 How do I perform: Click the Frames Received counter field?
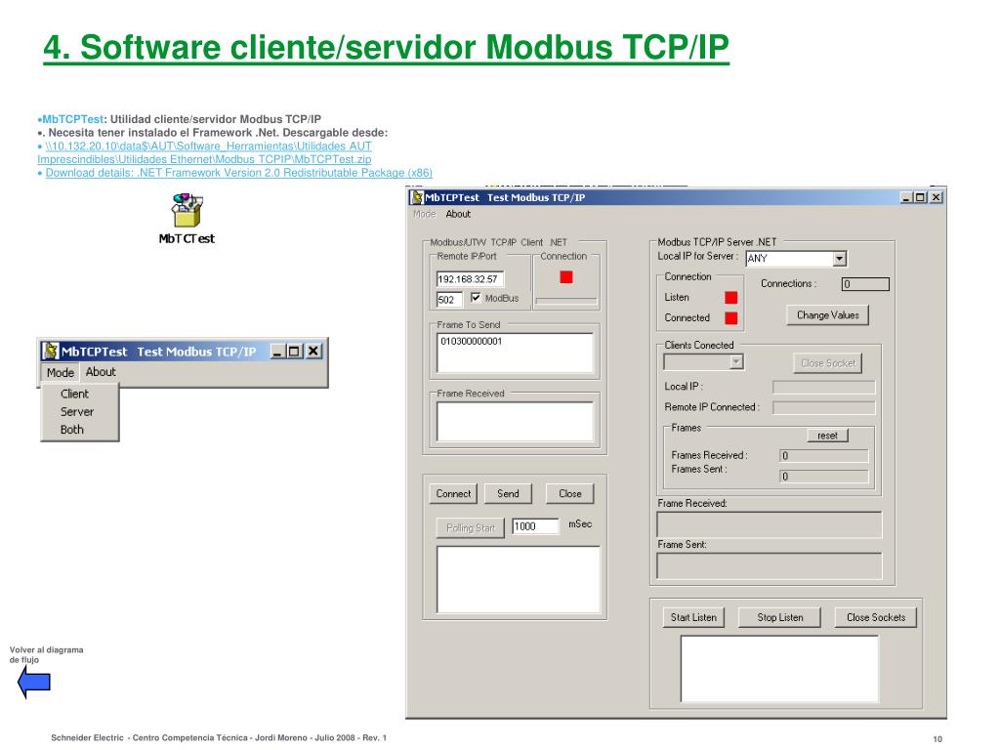coord(824,455)
